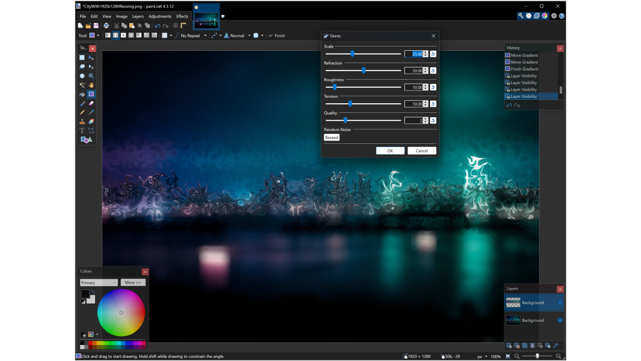Click the Tension value input field
The width and height of the screenshot is (641, 361).
(x=413, y=104)
